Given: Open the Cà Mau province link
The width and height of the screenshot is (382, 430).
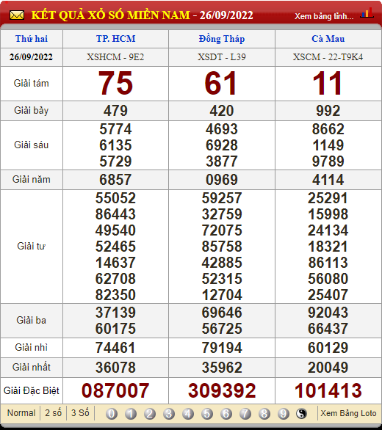Looking at the screenshot, I should [328, 39].
